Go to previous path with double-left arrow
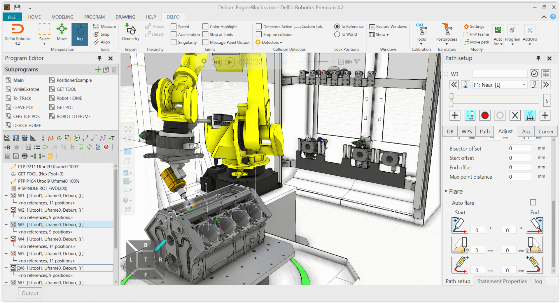Image resolution: width=560 pixels, height=303 pixels. pyautogui.click(x=454, y=85)
